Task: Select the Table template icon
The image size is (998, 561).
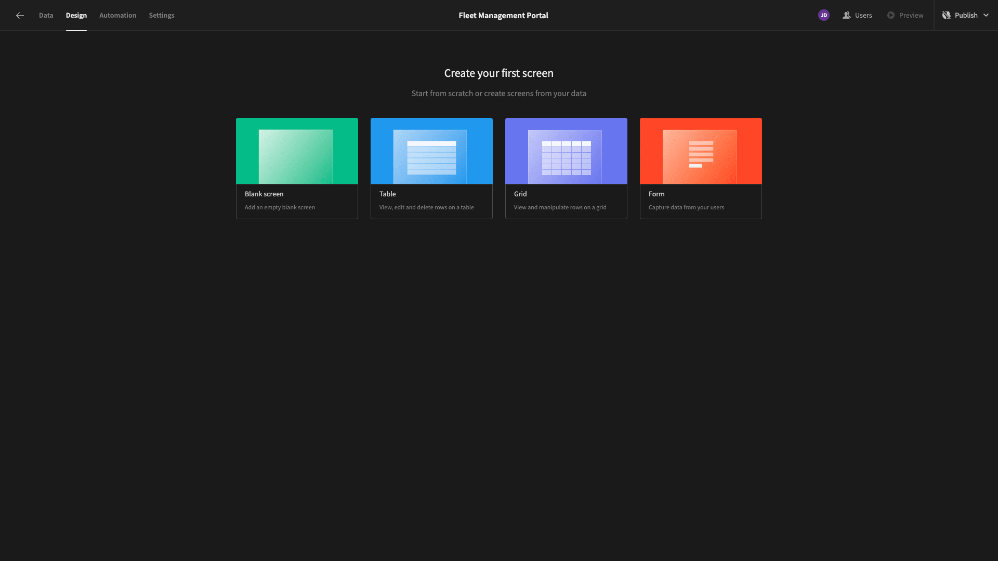Action: tap(431, 151)
